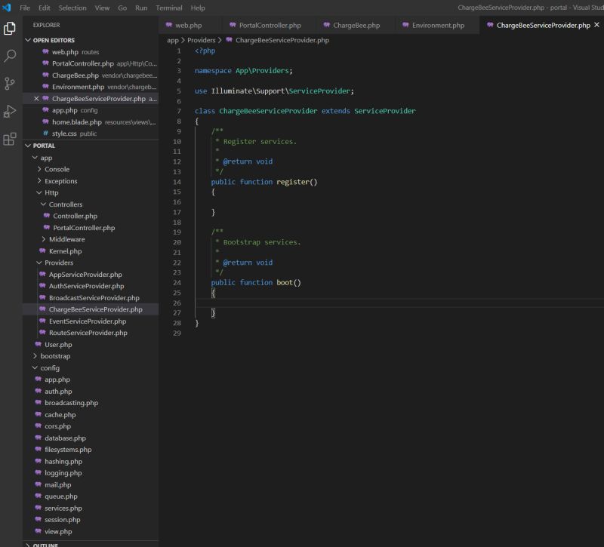Click ChargeBeeServiceProvider.php in the breadcrumb
The width and height of the screenshot is (604, 547).
tap(282, 40)
